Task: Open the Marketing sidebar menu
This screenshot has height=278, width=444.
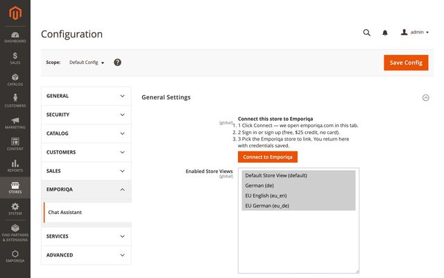Action: click(x=15, y=123)
